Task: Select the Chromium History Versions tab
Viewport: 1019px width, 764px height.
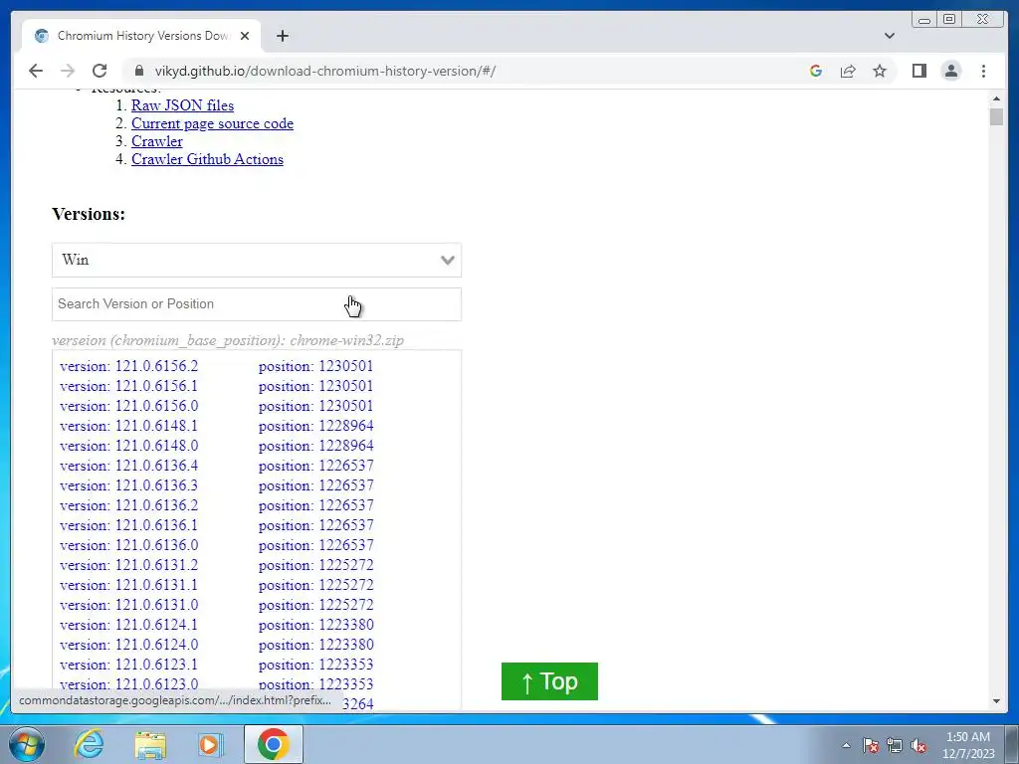Action: (x=141, y=36)
